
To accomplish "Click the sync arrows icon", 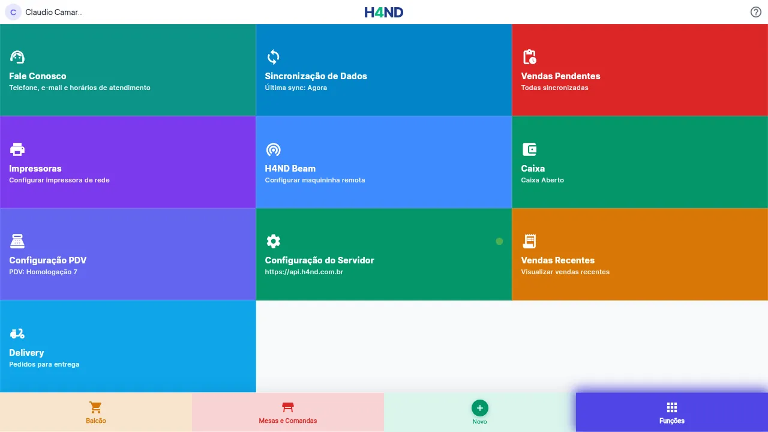I will [273, 57].
